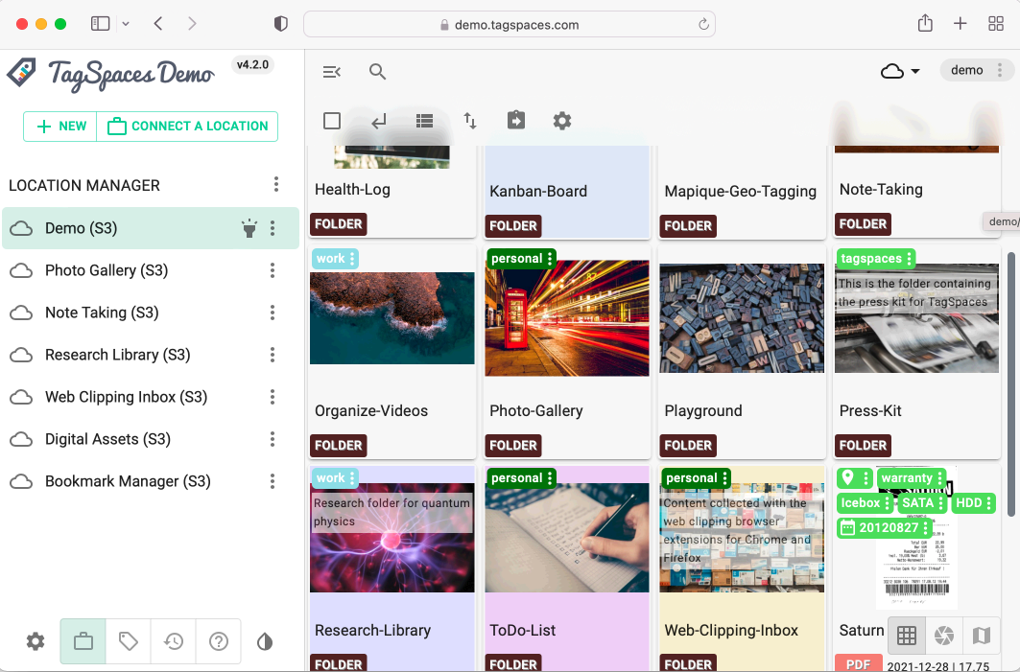
Task: Click the v4.2.0 version badge
Action: 252,65
